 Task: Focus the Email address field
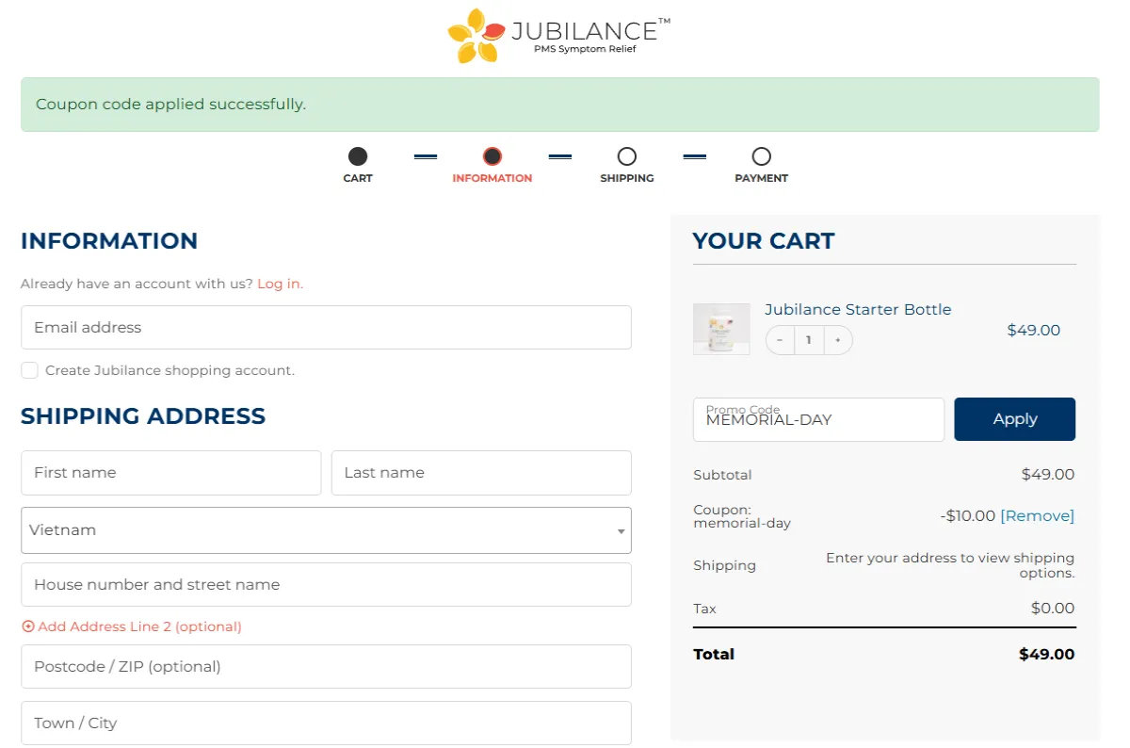[326, 328]
